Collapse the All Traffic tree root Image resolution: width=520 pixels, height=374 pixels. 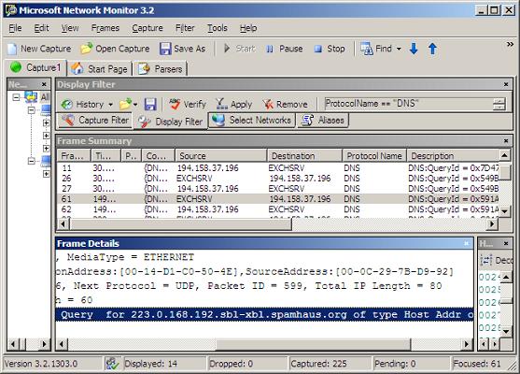16,97
